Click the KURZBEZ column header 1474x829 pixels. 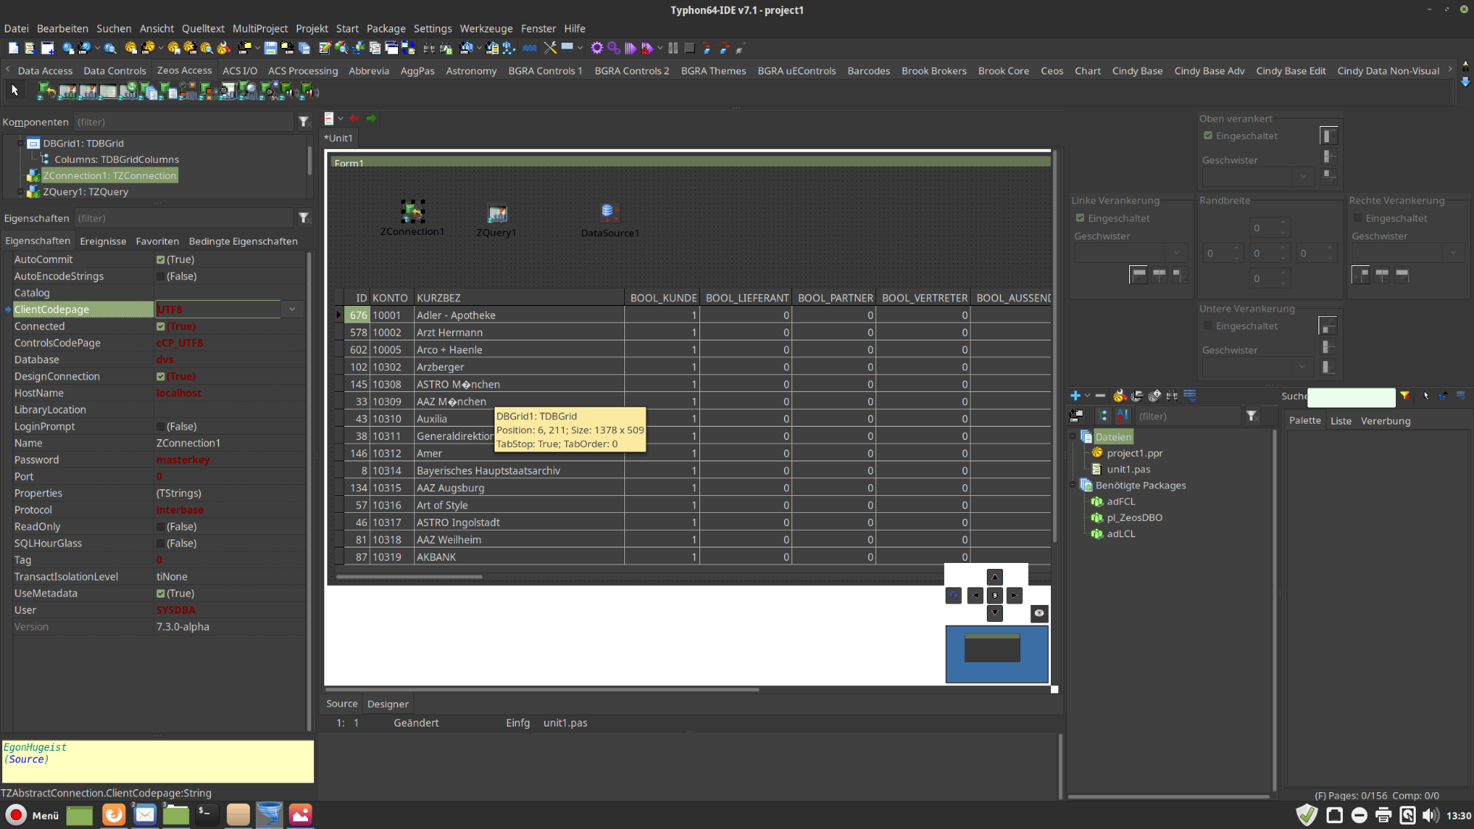point(519,298)
